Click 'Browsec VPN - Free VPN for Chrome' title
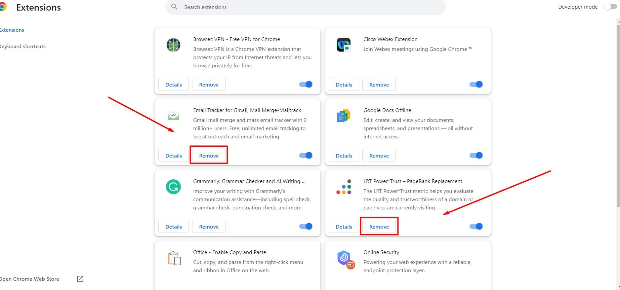 (236, 39)
